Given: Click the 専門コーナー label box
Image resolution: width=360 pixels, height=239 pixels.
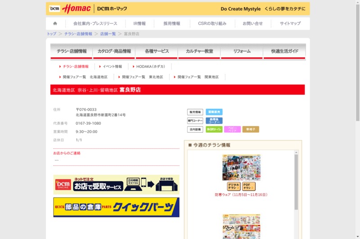Looking at the screenshot, I should coord(195,121).
